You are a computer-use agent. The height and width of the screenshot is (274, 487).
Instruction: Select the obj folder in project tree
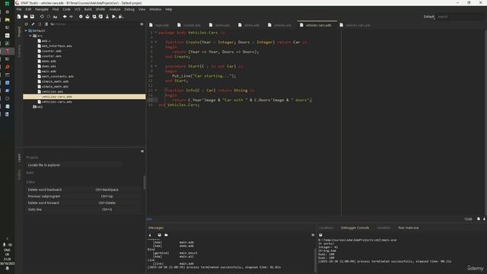click(40, 107)
